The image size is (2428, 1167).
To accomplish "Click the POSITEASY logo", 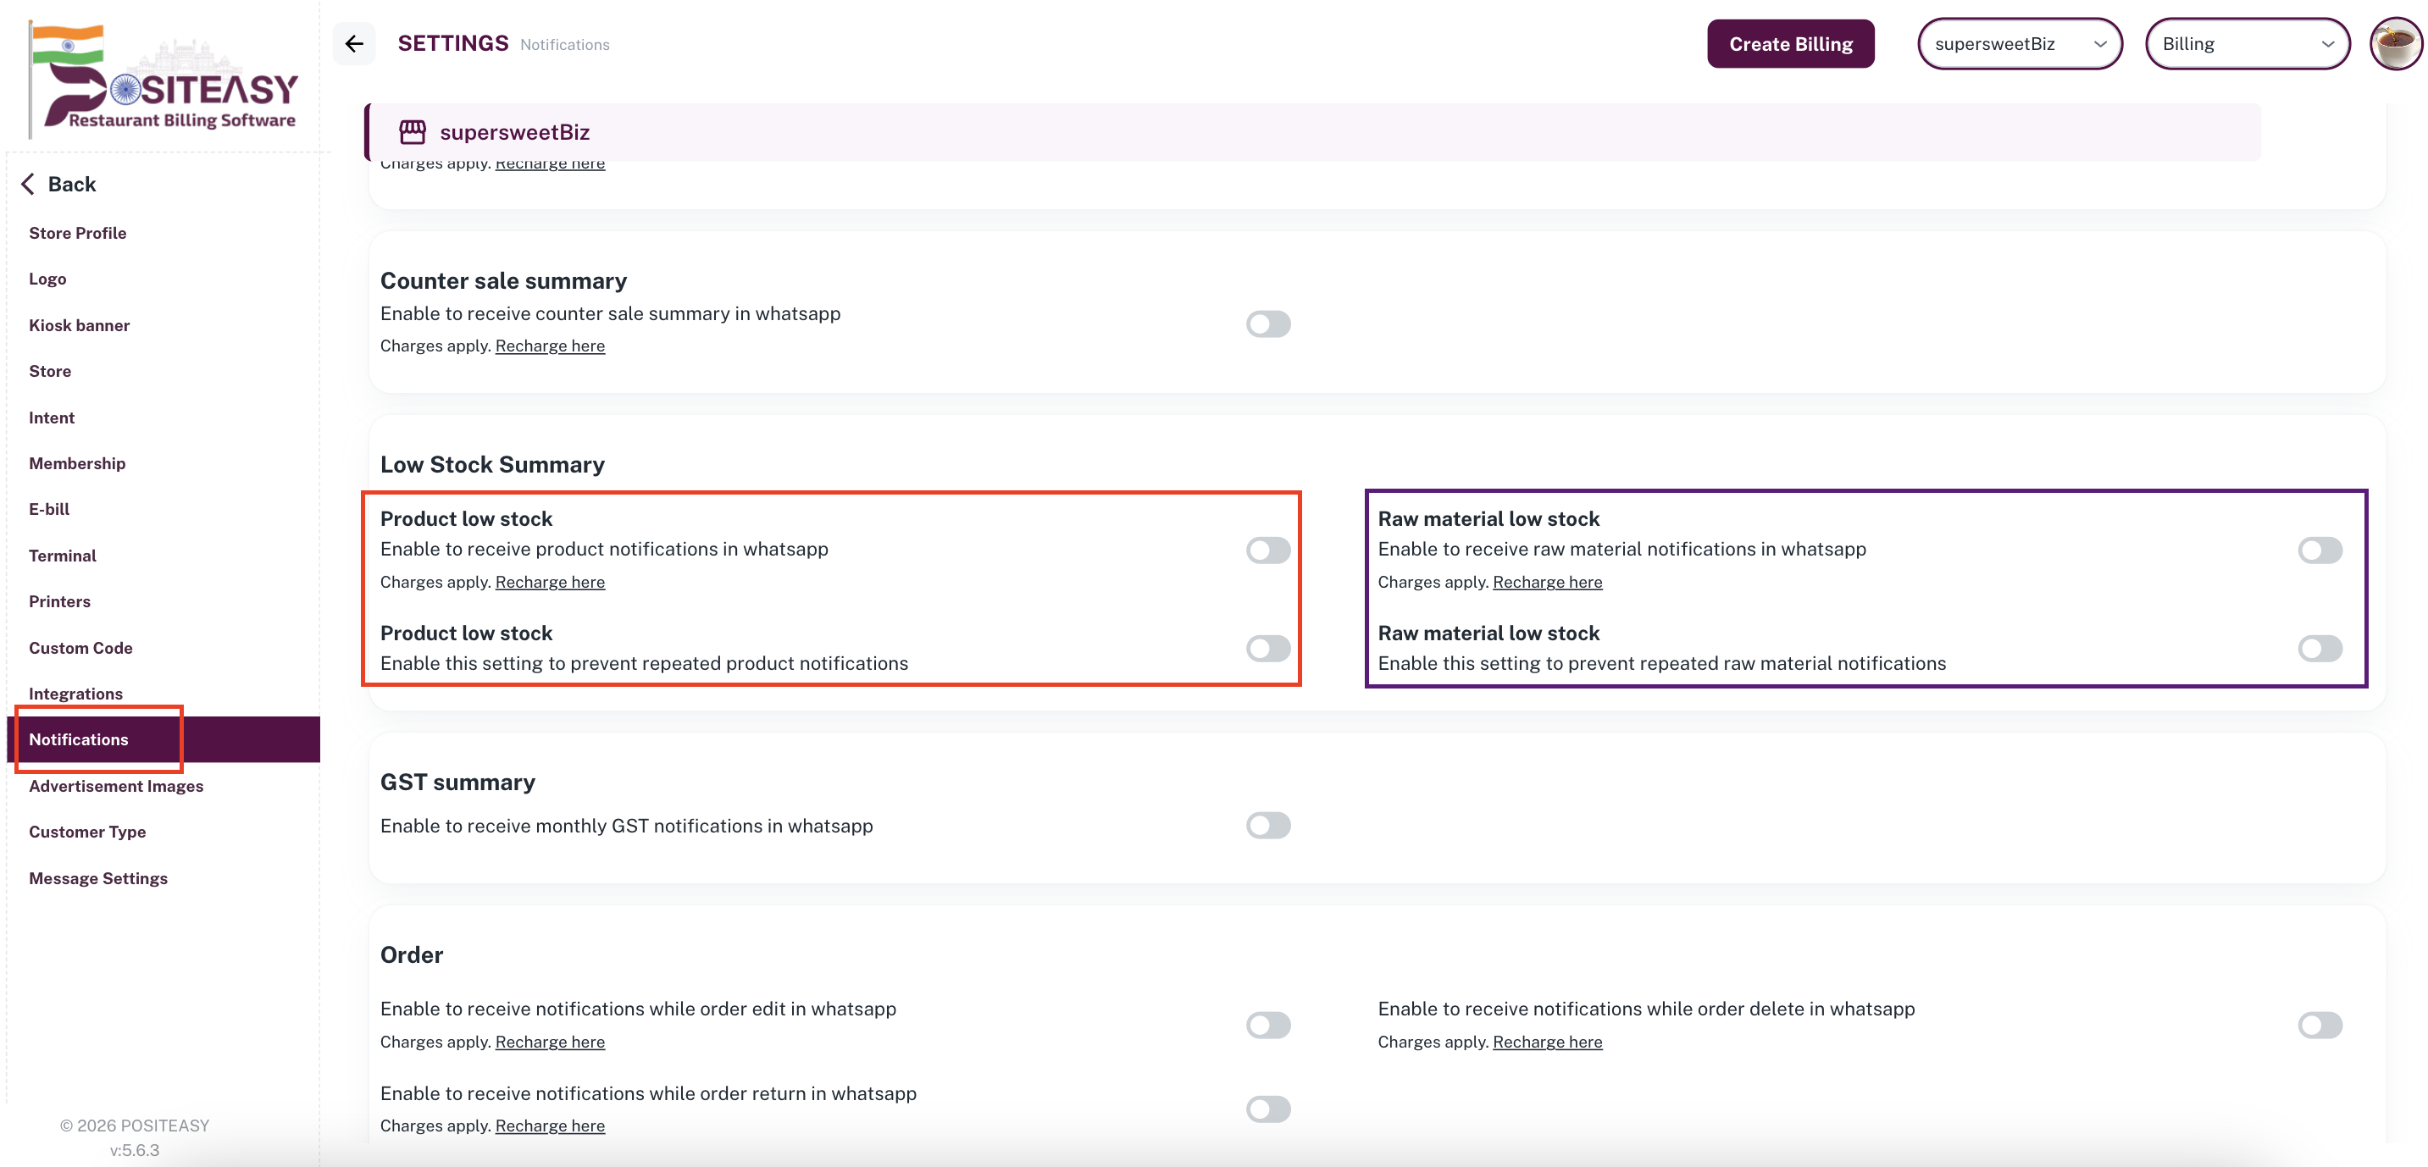I will click(x=165, y=77).
